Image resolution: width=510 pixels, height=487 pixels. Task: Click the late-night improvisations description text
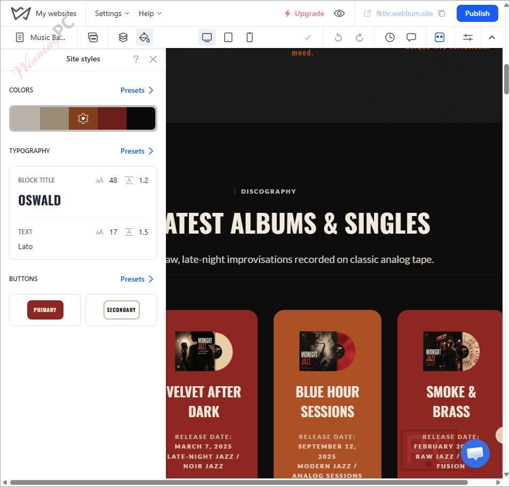pyautogui.click(x=300, y=259)
